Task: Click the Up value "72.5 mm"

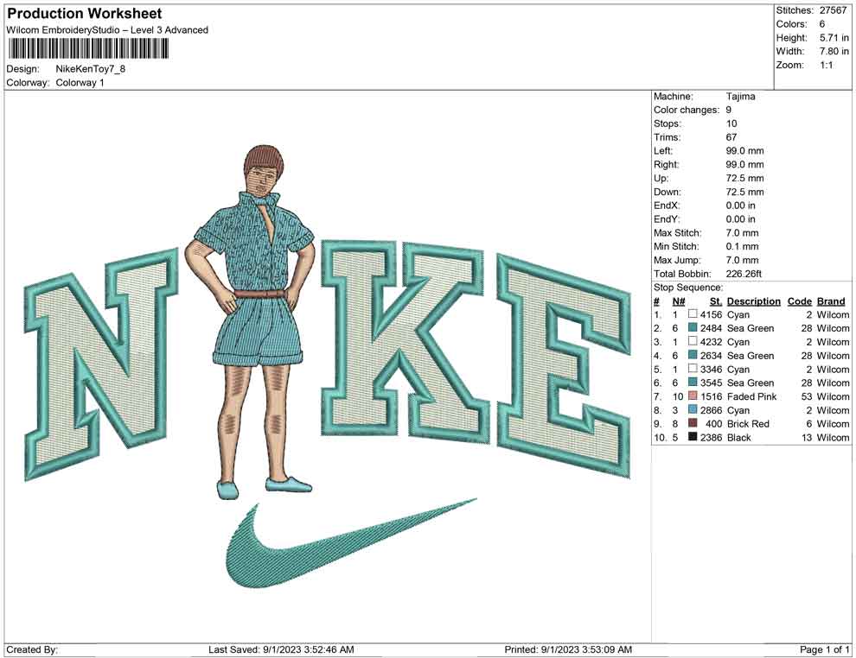Action: pyautogui.click(x=744, y=178)
